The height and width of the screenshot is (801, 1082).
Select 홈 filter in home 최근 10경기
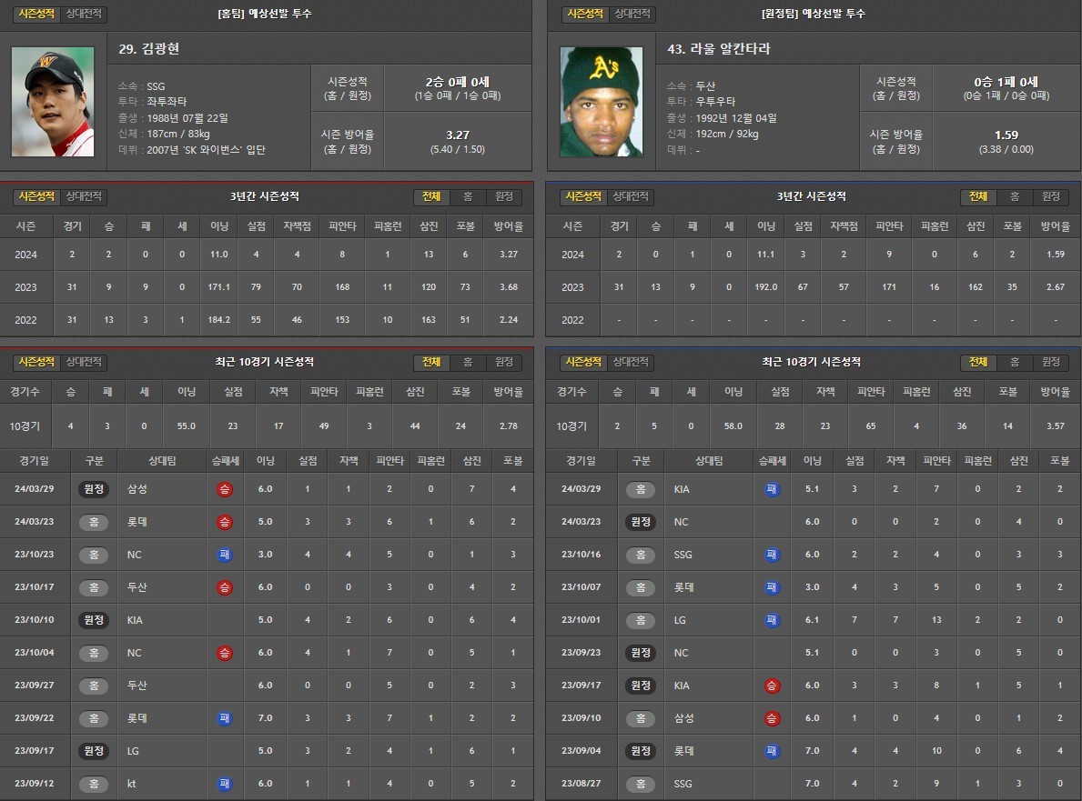click(x=468, y=363)
